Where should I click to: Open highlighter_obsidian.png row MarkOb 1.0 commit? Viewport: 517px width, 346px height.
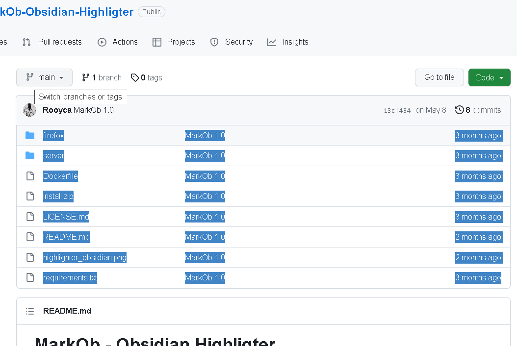point(205,257)
